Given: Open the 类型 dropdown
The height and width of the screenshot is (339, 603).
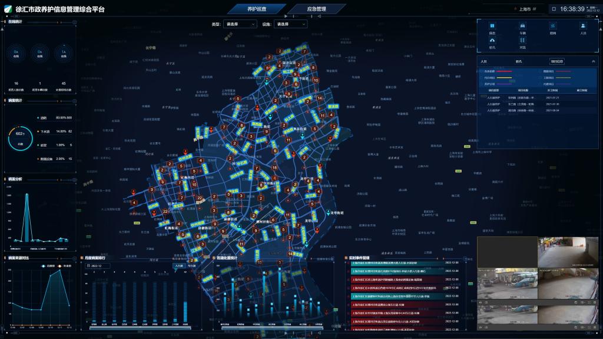Looking at the screenshot, I should [x=240, y=24].
